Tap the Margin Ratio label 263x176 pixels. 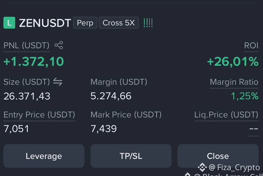(234, 82)
